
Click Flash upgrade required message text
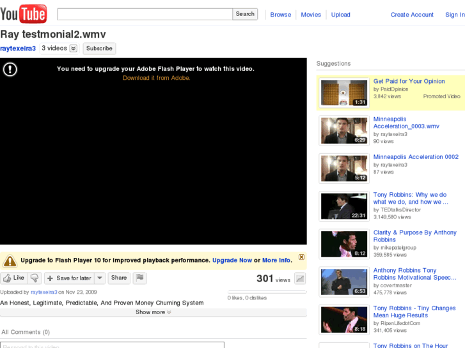tap(155, 69)
